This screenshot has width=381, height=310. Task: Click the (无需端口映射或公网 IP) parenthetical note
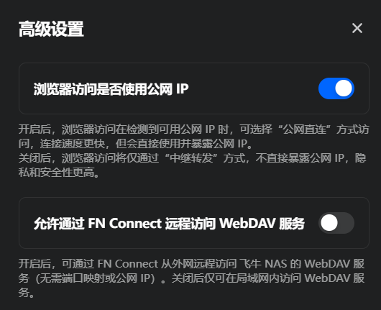(95, 278)
